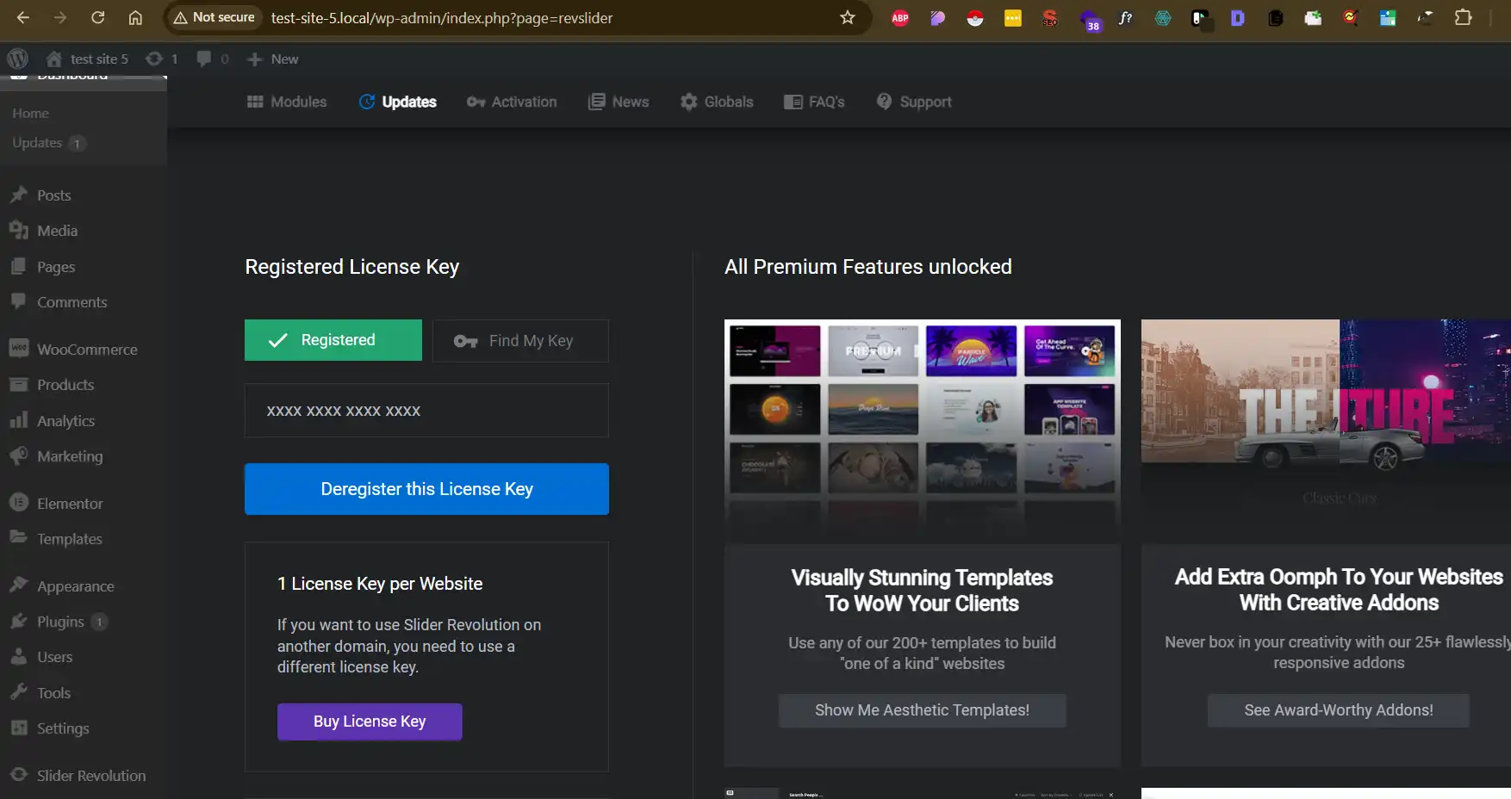This screenshot has width=1511, height=799.
Task: Click the license key input field
Action: (x=426, y=411)
